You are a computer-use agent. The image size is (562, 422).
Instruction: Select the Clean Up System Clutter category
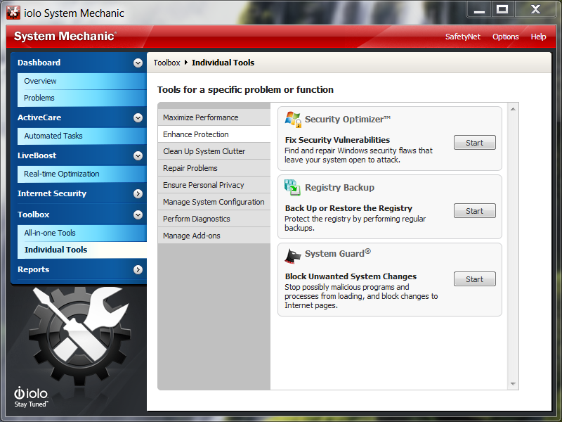(204, 151)
